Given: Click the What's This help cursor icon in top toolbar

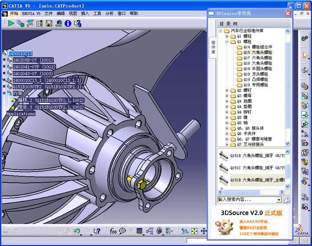Looking at the screenshot, I should click(x=78, y=24).
